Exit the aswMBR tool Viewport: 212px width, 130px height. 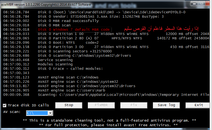tap(198, 105)
